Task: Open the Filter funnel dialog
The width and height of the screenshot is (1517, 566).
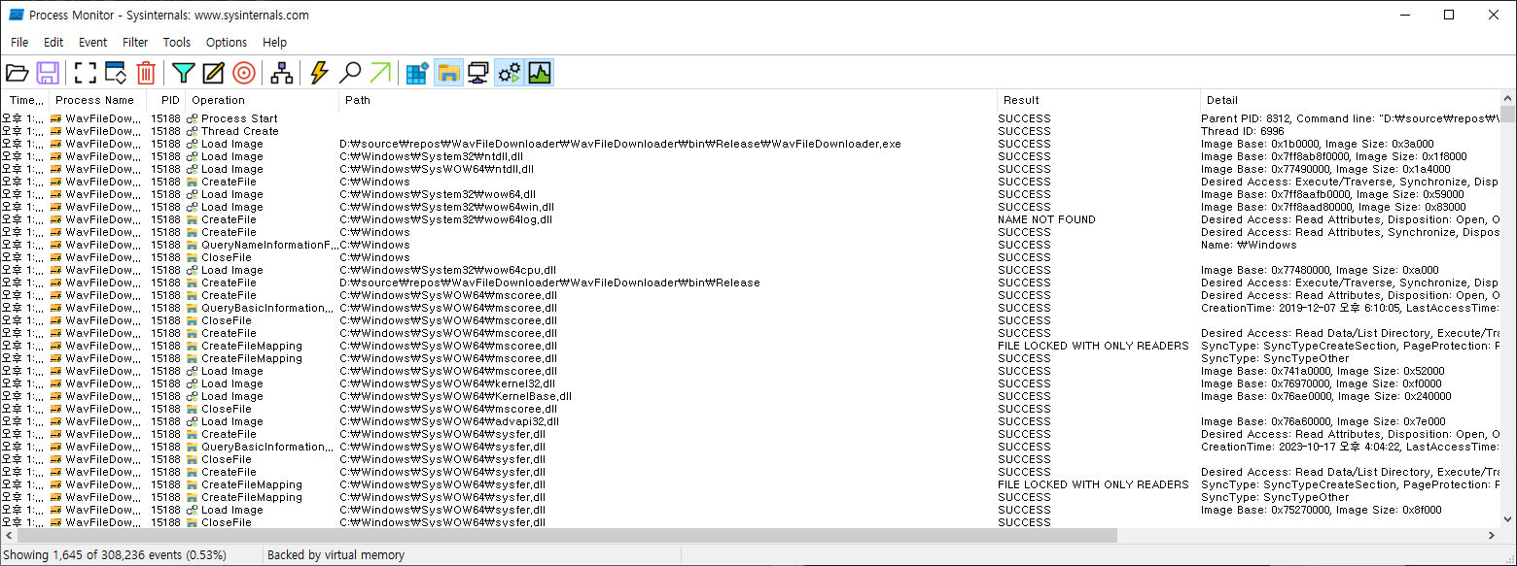Action: 183,73
